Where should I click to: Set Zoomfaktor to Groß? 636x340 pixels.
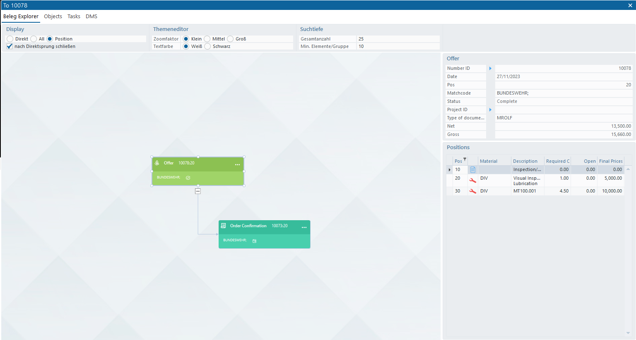230,39
